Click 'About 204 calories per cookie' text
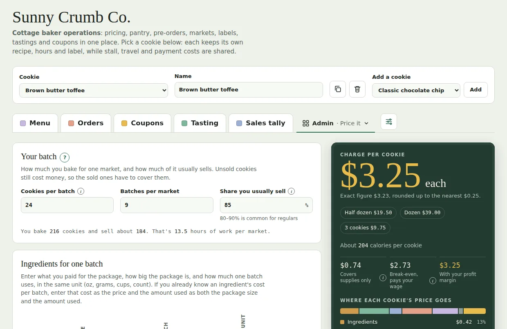Viewport: 507px width, 329px height. tap(381, 245)
